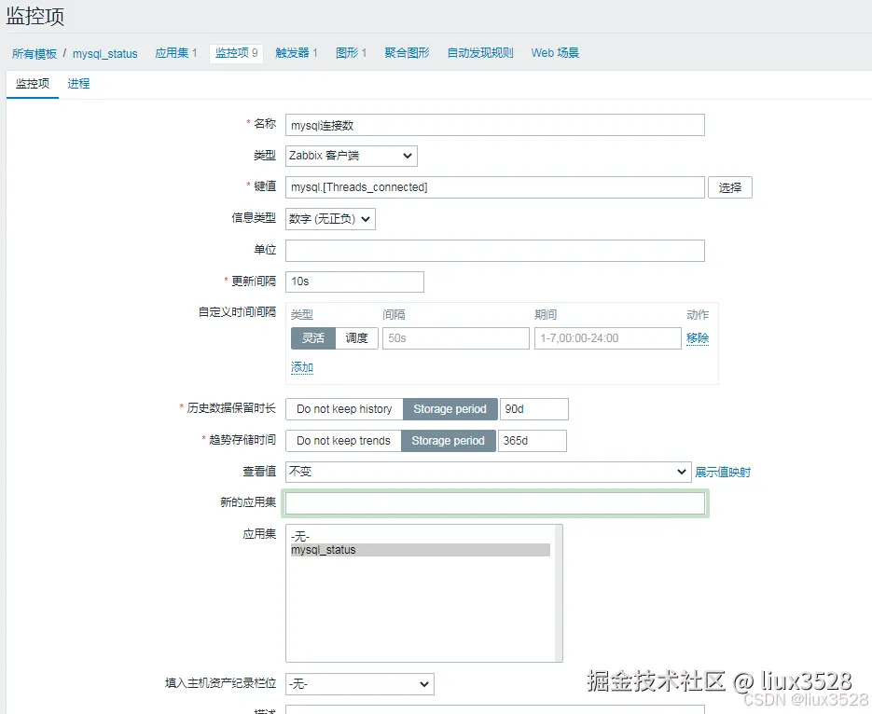Switch to the 聚合图形 tab
This screenshot has height=714, width=872.
click(407, 53)
